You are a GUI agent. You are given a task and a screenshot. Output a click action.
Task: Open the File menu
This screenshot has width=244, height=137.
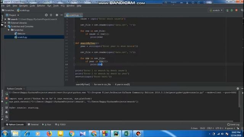point(3,6)
